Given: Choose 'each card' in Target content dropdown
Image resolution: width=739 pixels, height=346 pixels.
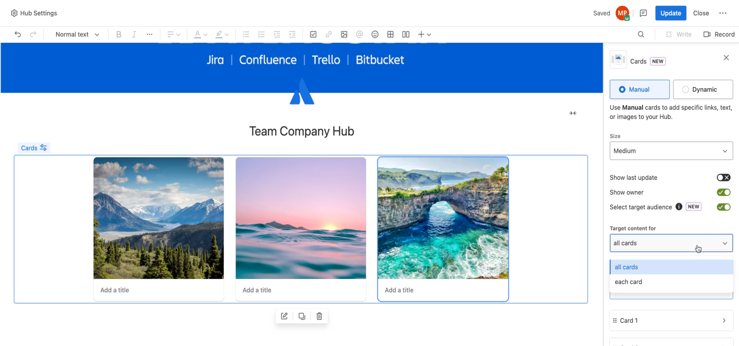Looking at the screenshot, I should 629,282.
